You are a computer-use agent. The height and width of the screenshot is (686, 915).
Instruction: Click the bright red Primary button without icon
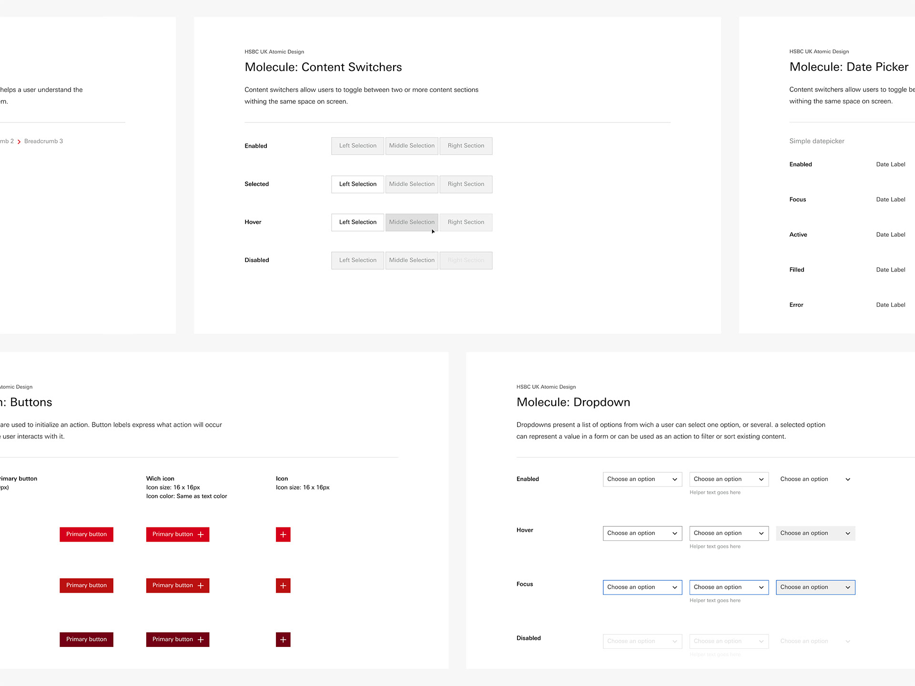pyautogui.click(x=86, y=535)
